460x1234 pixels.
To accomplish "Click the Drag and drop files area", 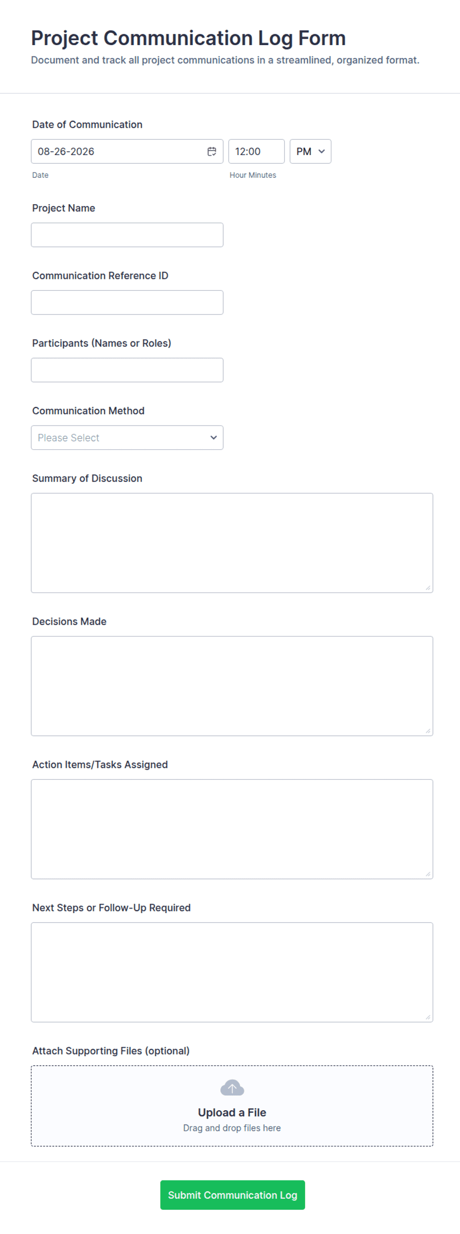I will click(232, 1106).
